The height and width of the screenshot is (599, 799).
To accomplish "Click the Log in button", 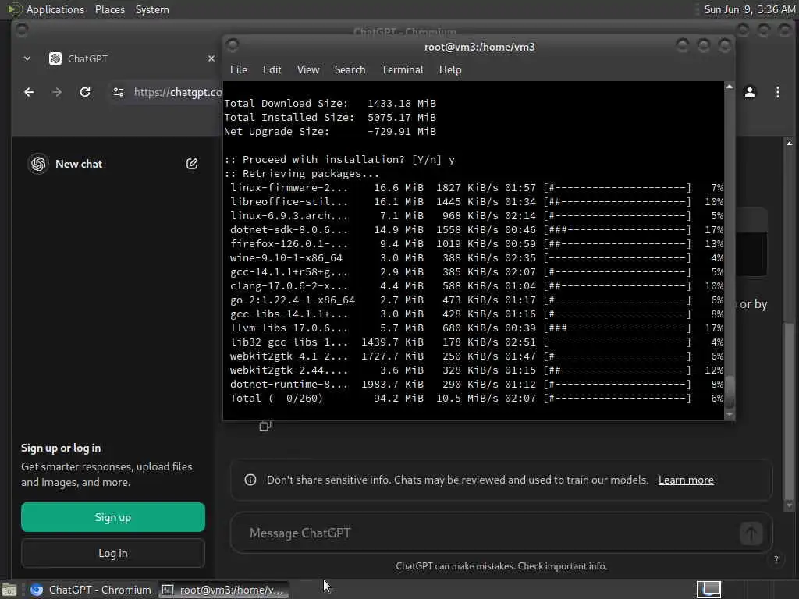I will tap(113, 553).
